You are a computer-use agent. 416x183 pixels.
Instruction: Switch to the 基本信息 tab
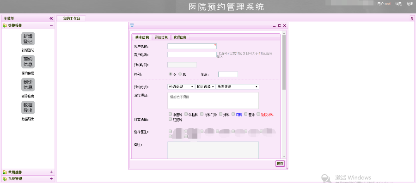coord(142,37)
